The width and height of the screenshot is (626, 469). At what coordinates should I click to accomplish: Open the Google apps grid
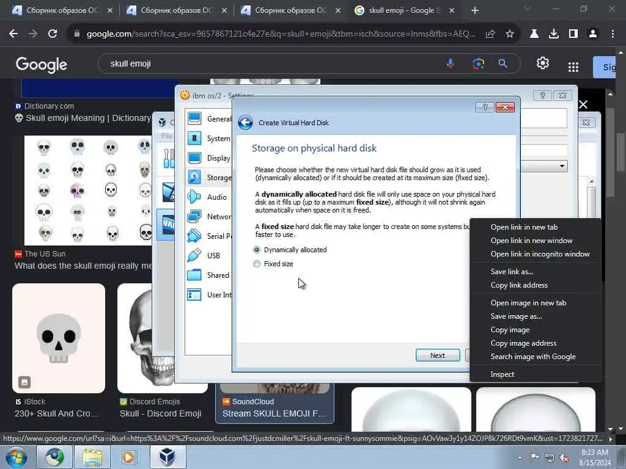573,67
